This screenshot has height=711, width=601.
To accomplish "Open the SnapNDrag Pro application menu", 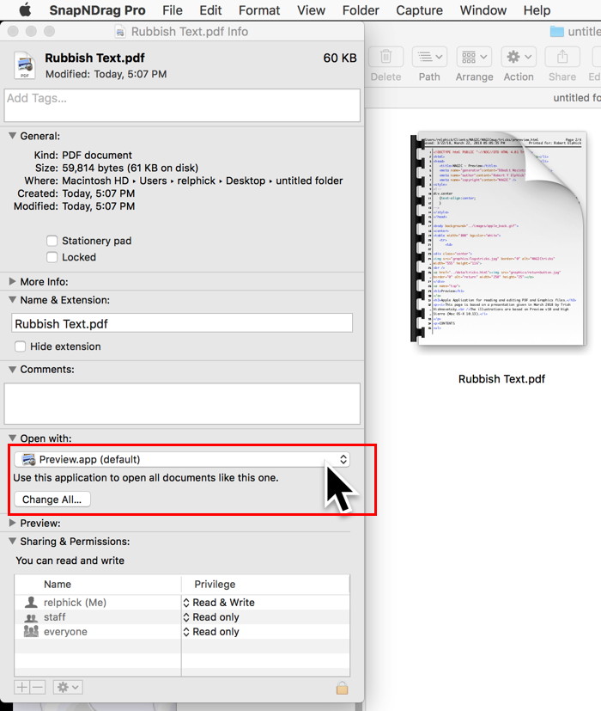I will [97, 10].
